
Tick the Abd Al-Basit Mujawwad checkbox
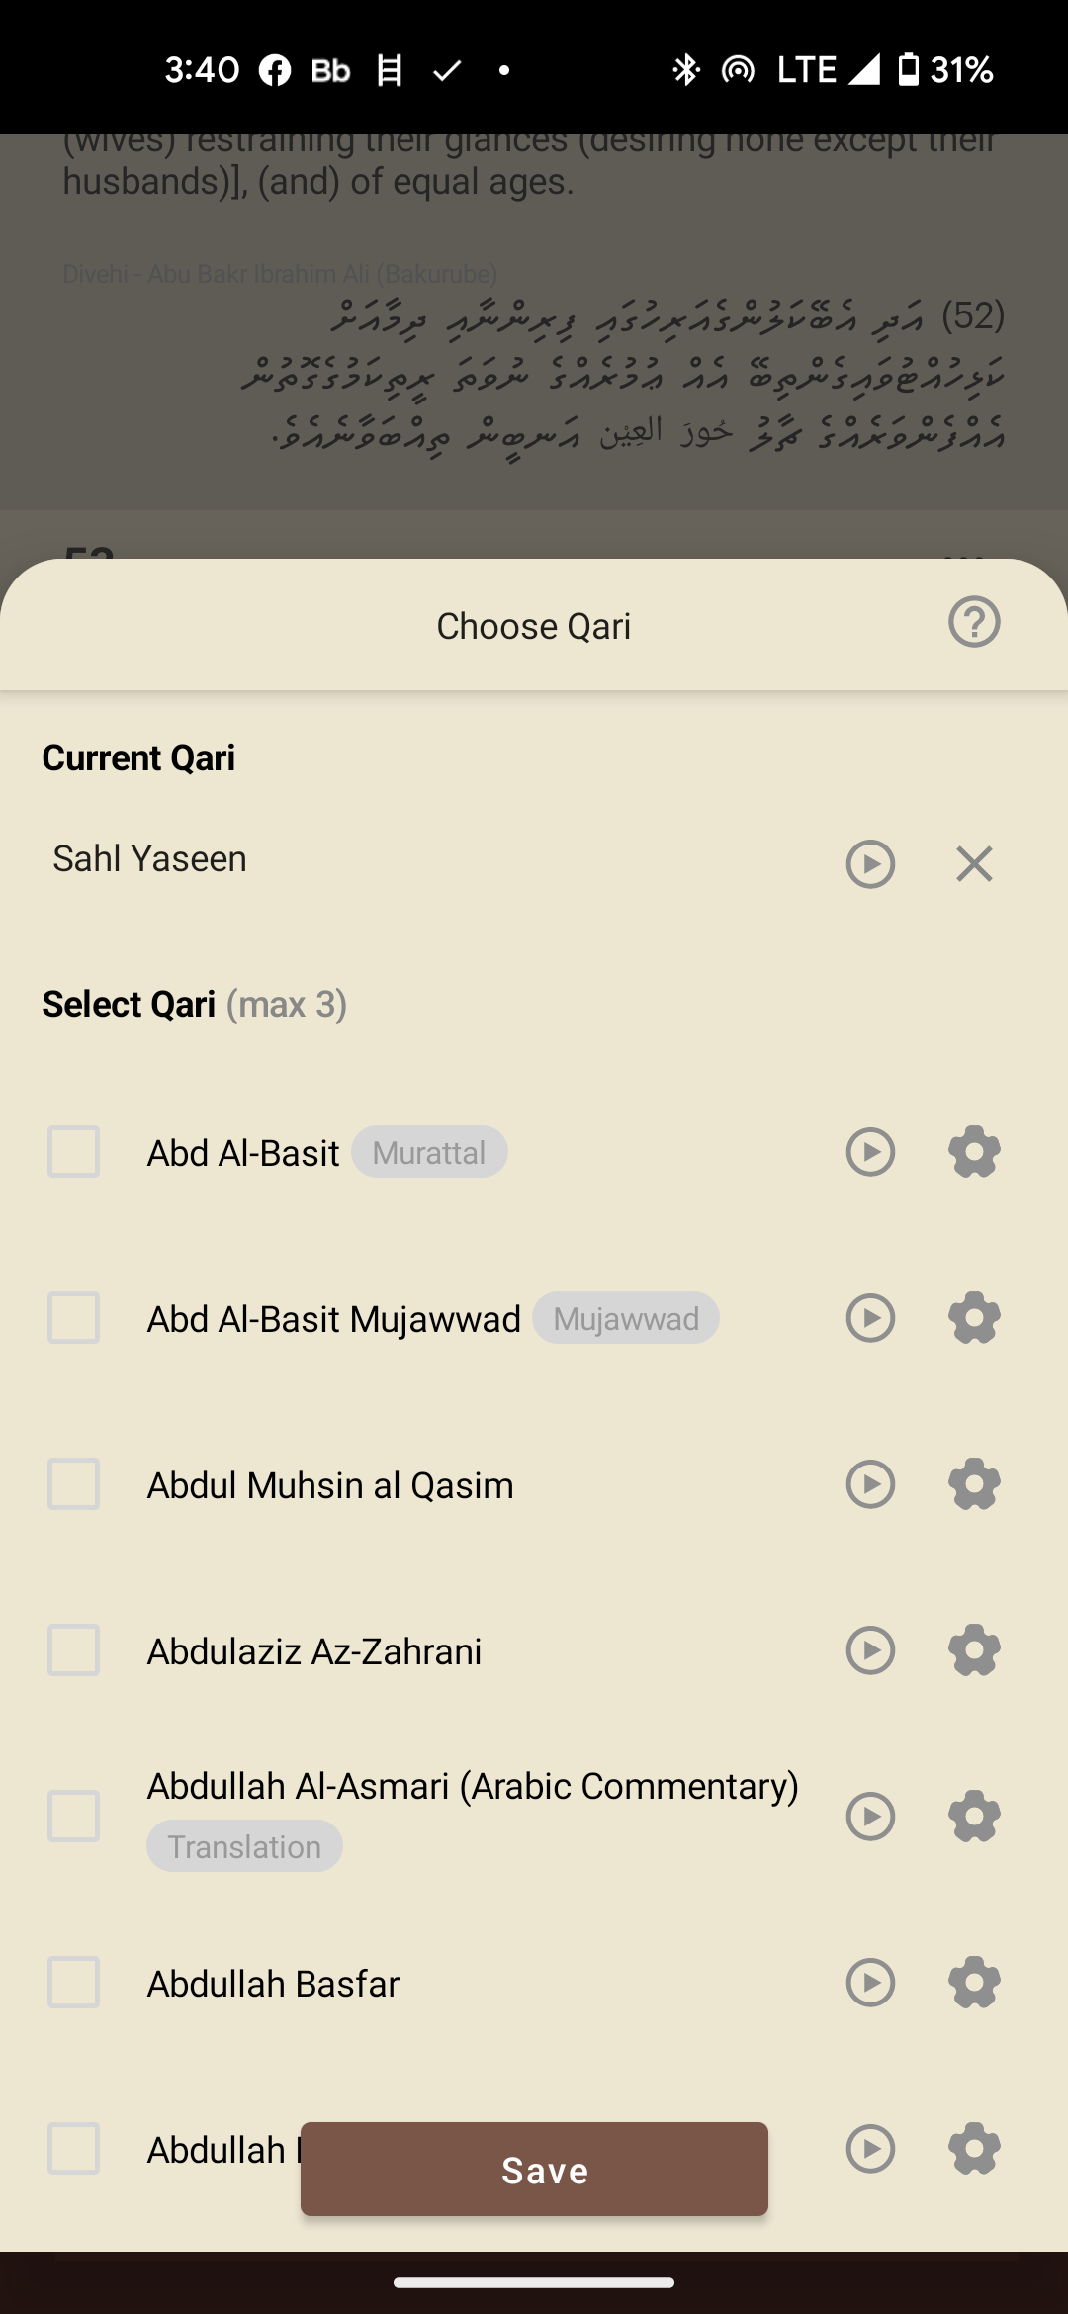(x=74, y=1318)
